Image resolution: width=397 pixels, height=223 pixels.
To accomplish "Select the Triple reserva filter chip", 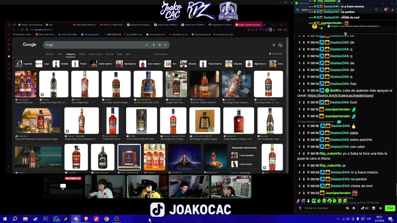I will (211, 64).
